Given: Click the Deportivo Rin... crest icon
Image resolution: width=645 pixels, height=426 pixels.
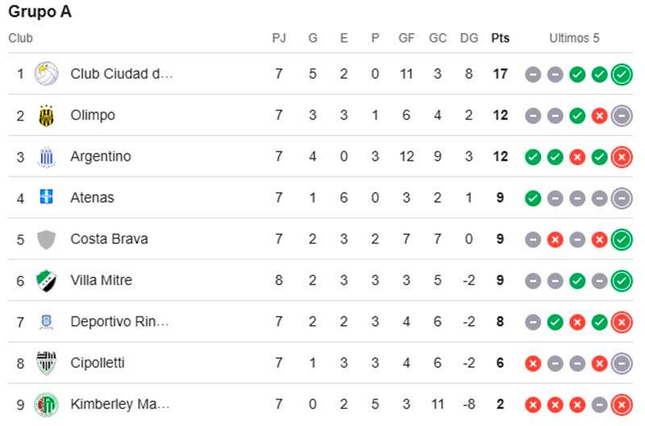Looking at the screenshot, I should 46,322.
